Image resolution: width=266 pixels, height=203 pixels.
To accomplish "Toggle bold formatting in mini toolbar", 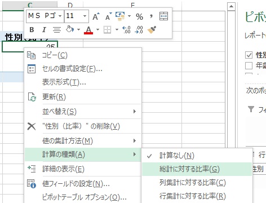I will 32,30.
